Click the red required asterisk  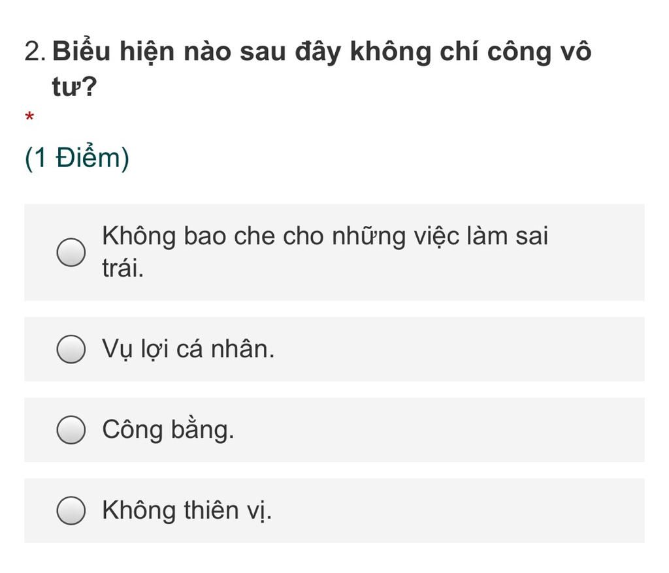pyautogui.click(x=29, y=116)
